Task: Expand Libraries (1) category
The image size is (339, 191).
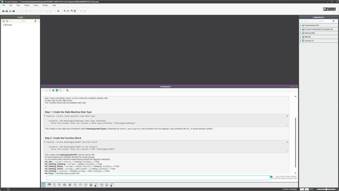Action: (300, 41)
